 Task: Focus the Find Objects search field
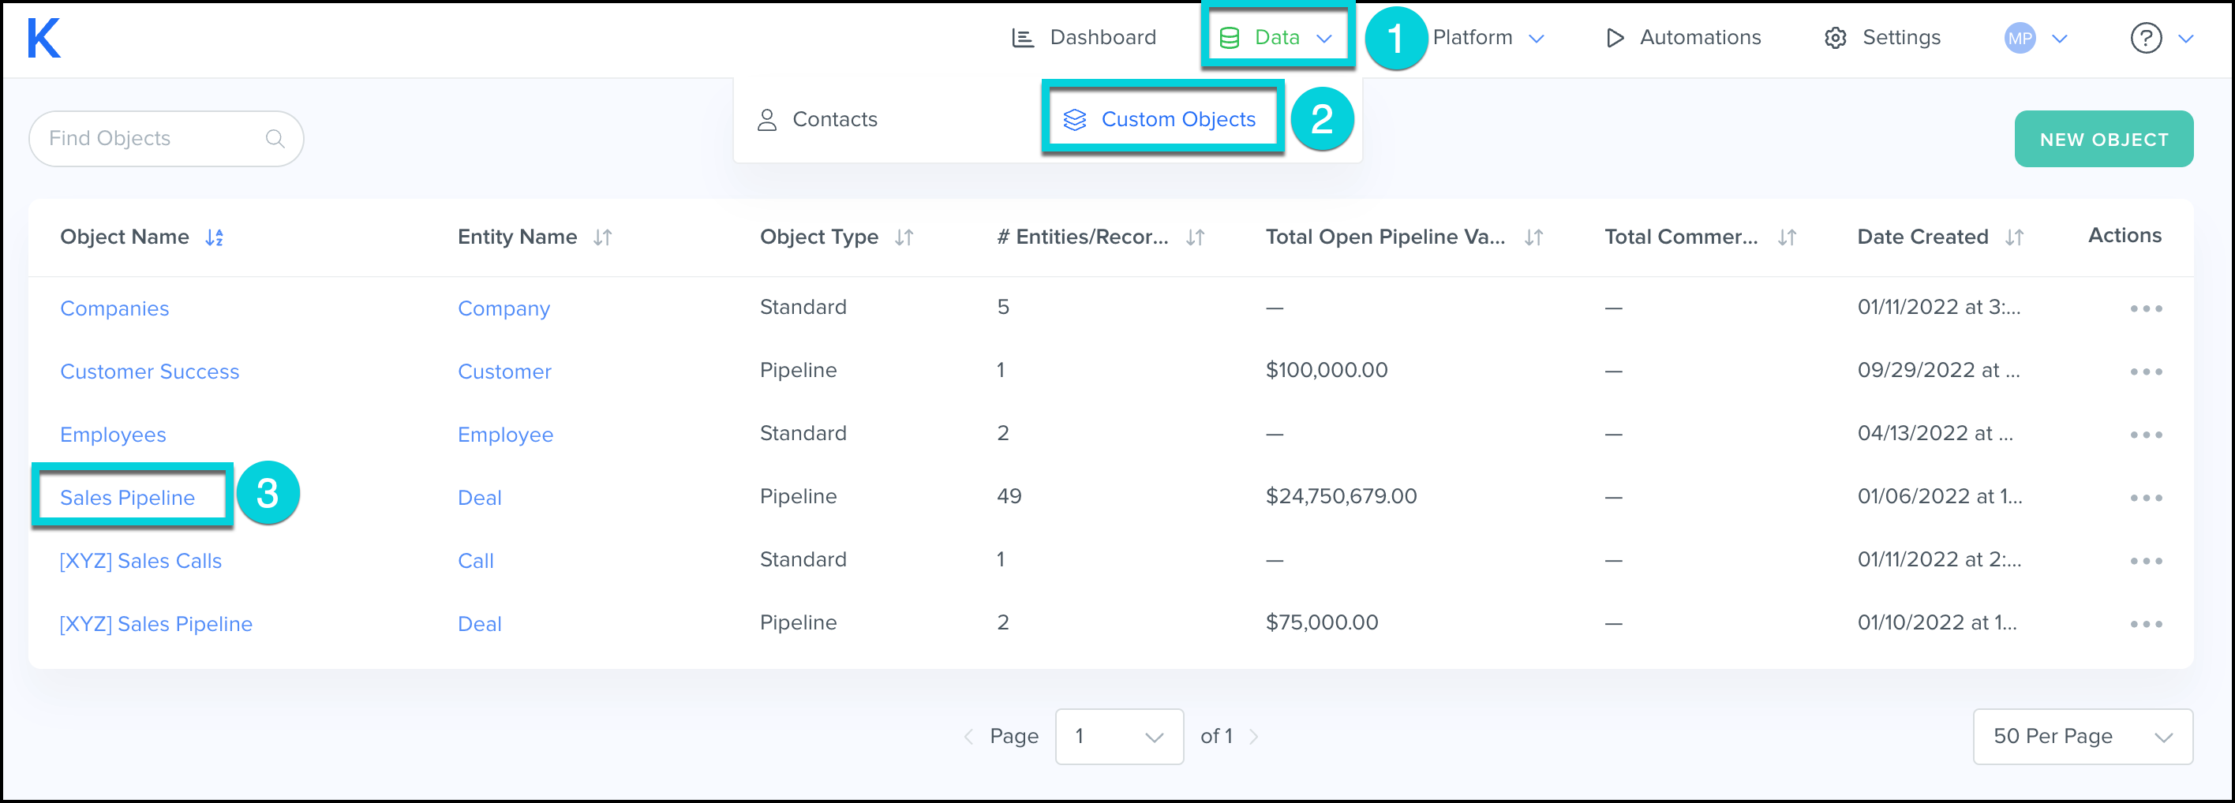click(x=152, y=139)
